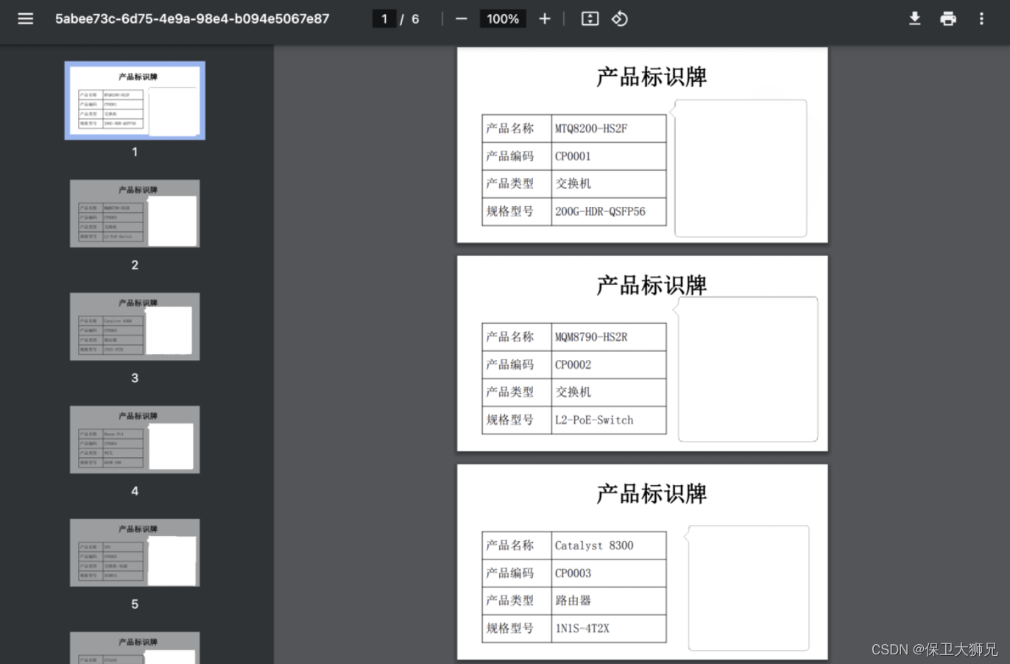Viewport: 1010px width, 664px height.
Task: Rotate the document counterclockwise
Action: point(620,18)
